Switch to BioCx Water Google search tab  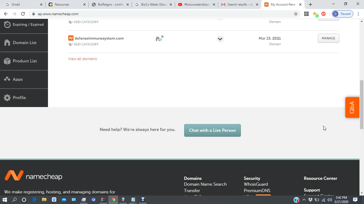coord(153,5)
